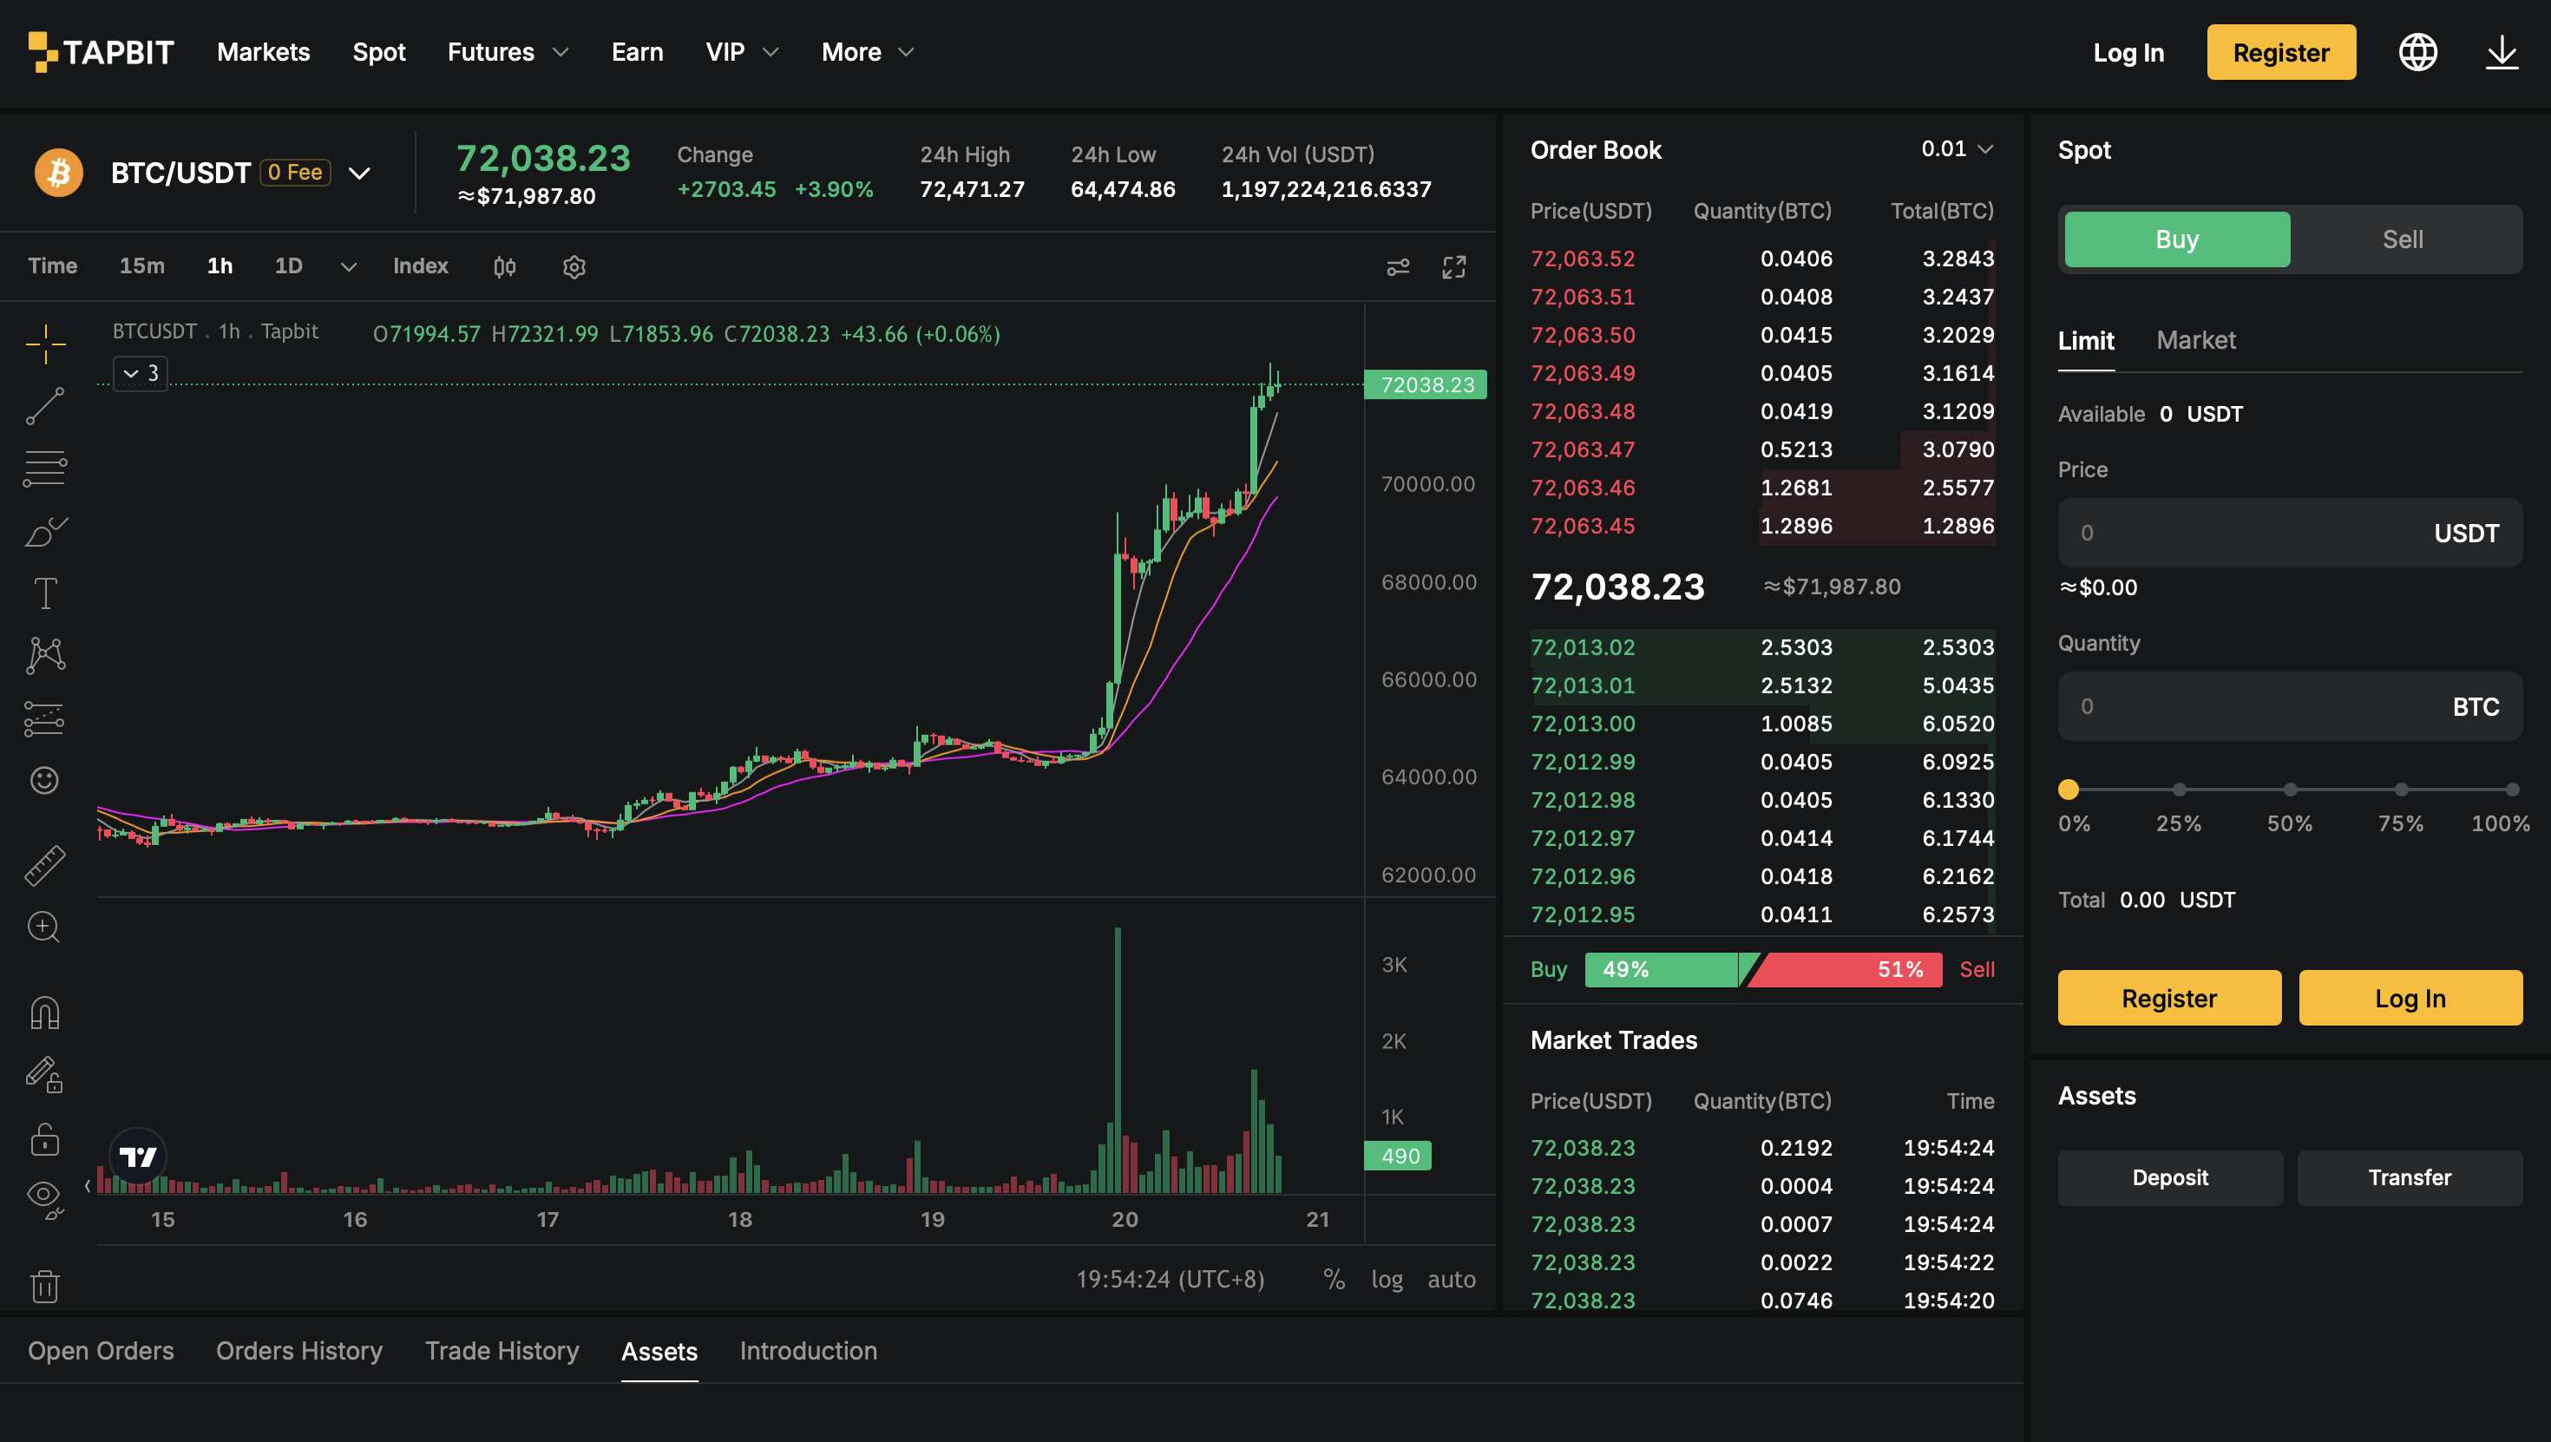Open the prediction and measurement tools
Image resolution: width=2551 pixels, height=1442 pixels.
(x=45, y=719)
